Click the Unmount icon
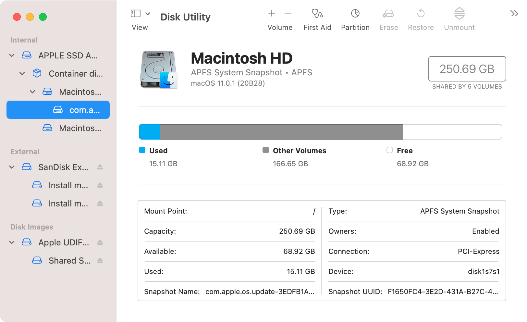 (x=460, y=13)
